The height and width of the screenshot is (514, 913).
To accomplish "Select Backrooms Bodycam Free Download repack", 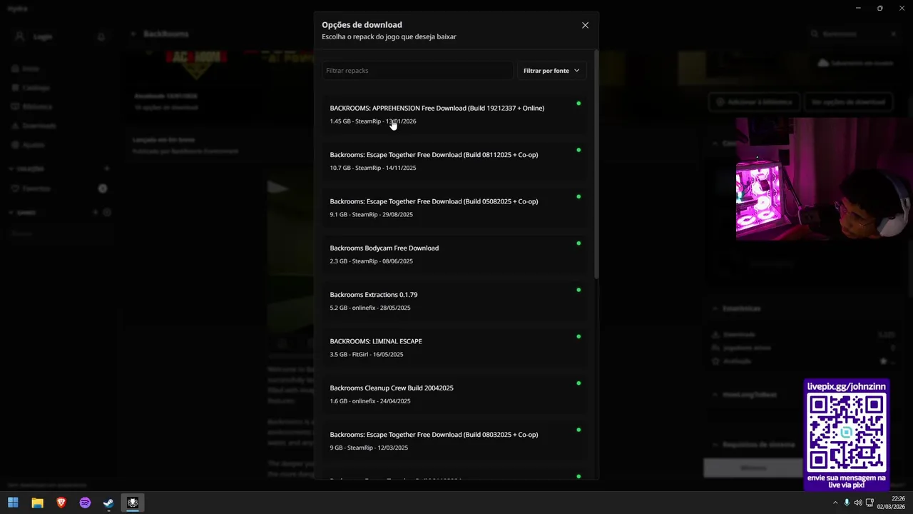I will coord(455,254).
